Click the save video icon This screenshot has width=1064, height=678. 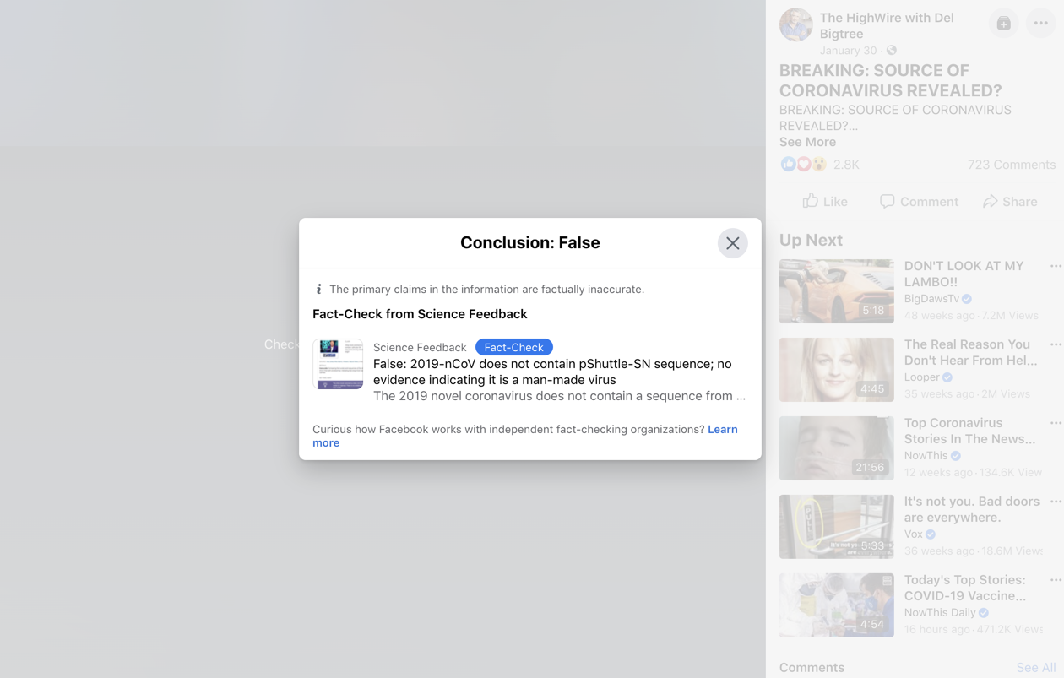(x=1003, y=24)
